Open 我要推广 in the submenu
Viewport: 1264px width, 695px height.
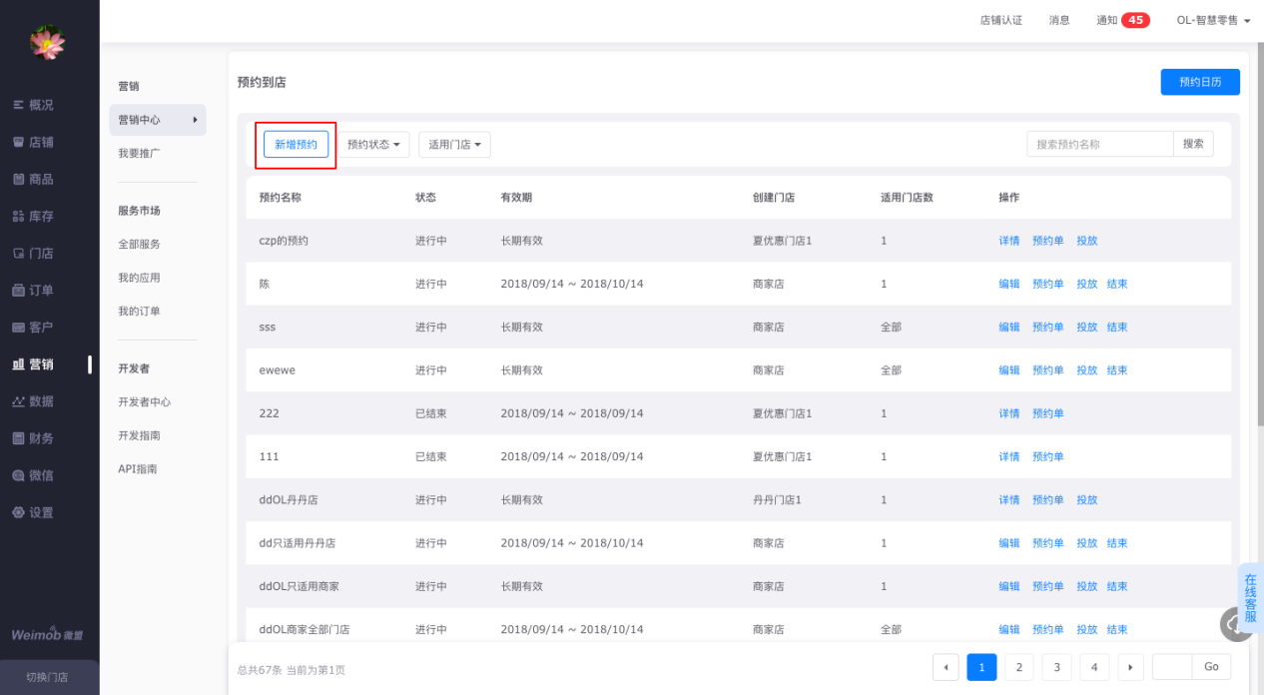pos(139,153)
